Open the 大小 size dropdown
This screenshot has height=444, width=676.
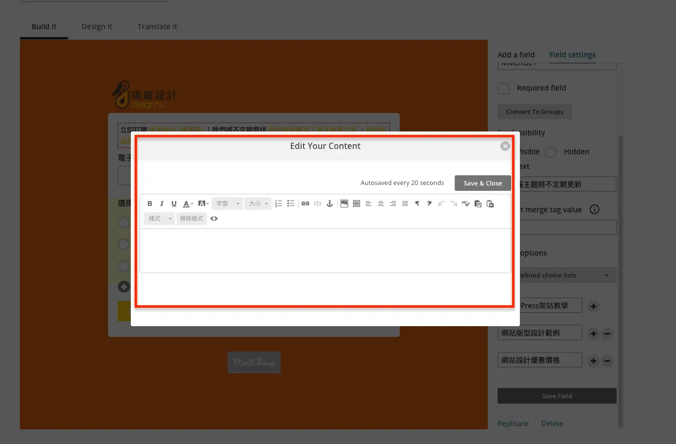pos(258,203)
